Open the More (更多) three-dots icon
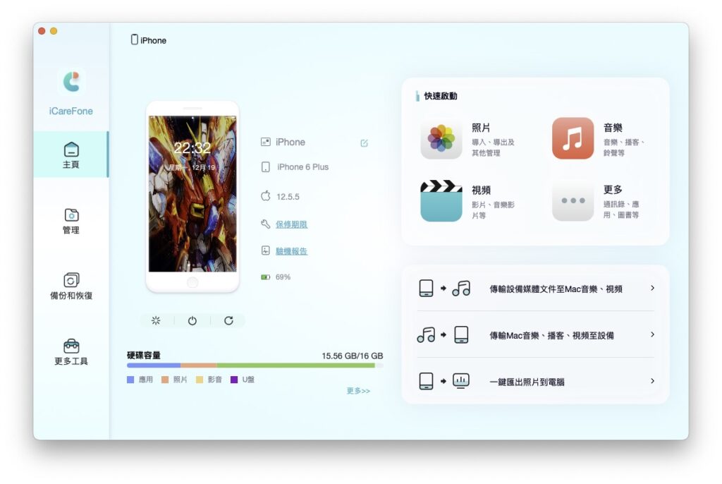This screenshot has height=484, width=722. [x=573, y=201]
